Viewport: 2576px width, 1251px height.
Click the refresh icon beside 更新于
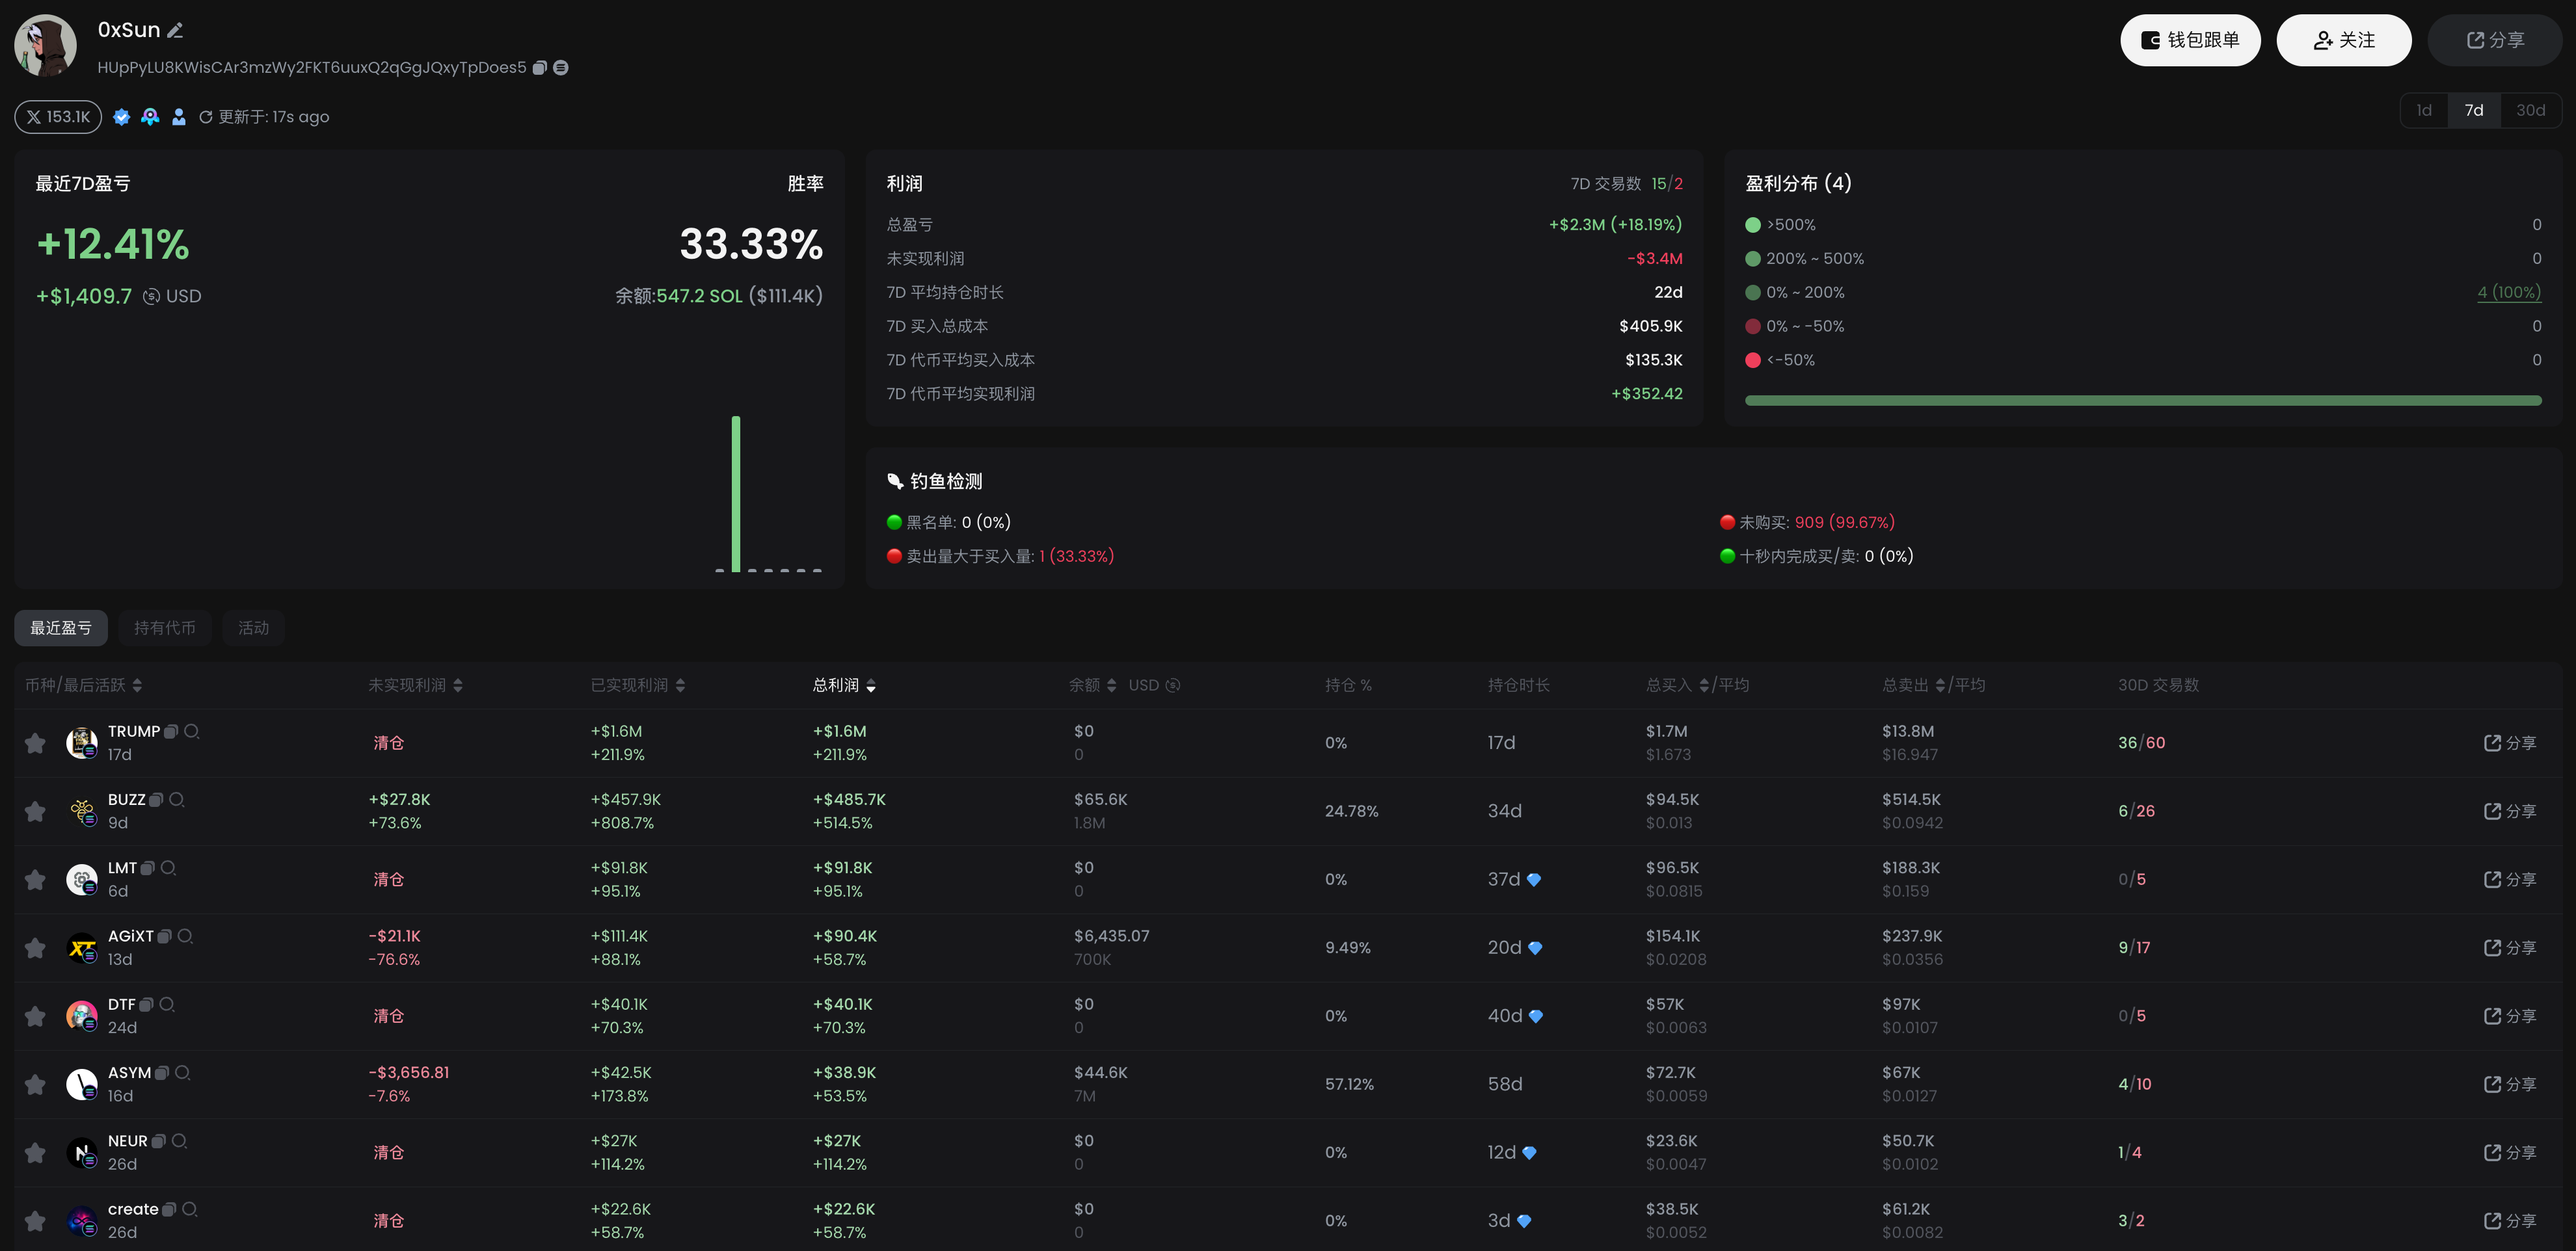click(x=205, y=118)
